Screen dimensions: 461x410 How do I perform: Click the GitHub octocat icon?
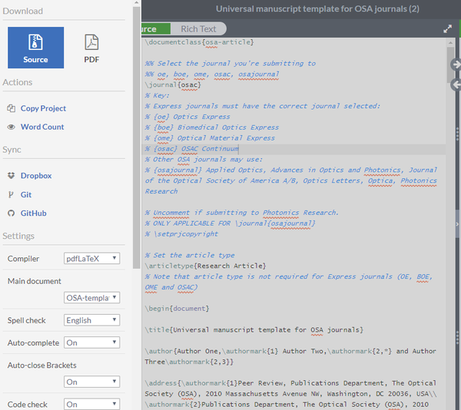click(12, 213)
